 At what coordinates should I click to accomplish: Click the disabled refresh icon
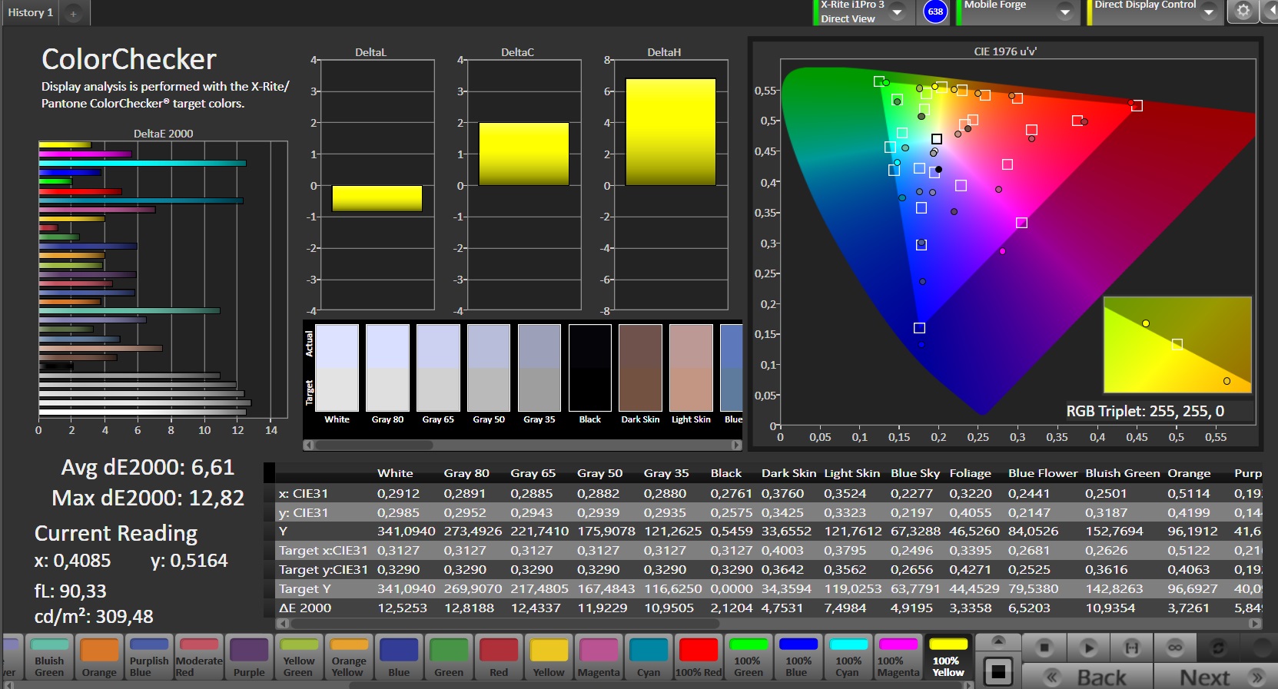click(1219, 648)
